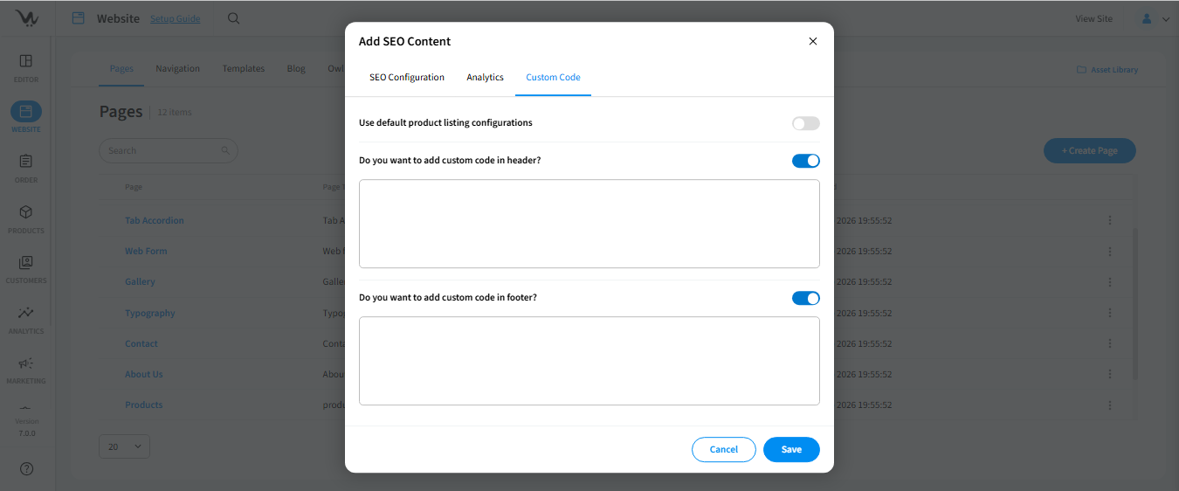
Task: Click into the header custom code text area
Action: [589, 224]
